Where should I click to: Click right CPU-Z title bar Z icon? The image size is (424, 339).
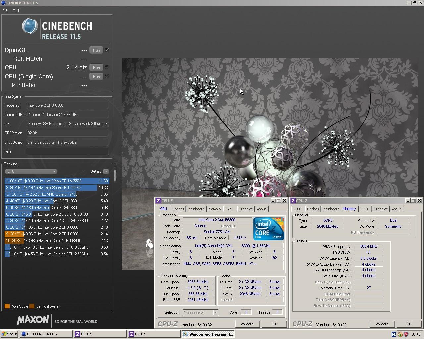[293, 201]
